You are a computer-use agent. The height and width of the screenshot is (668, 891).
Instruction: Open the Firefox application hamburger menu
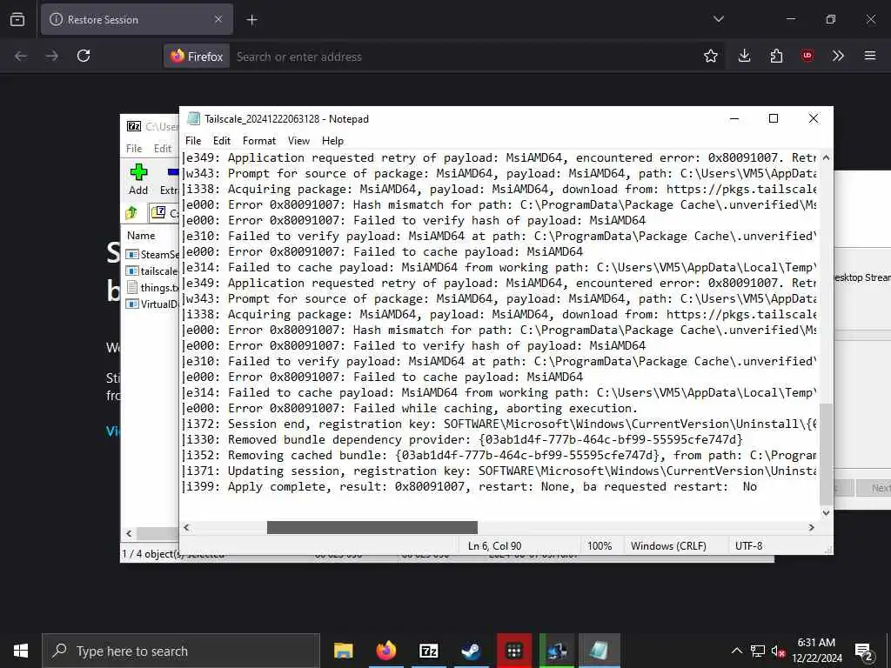[x=870, y=57]
